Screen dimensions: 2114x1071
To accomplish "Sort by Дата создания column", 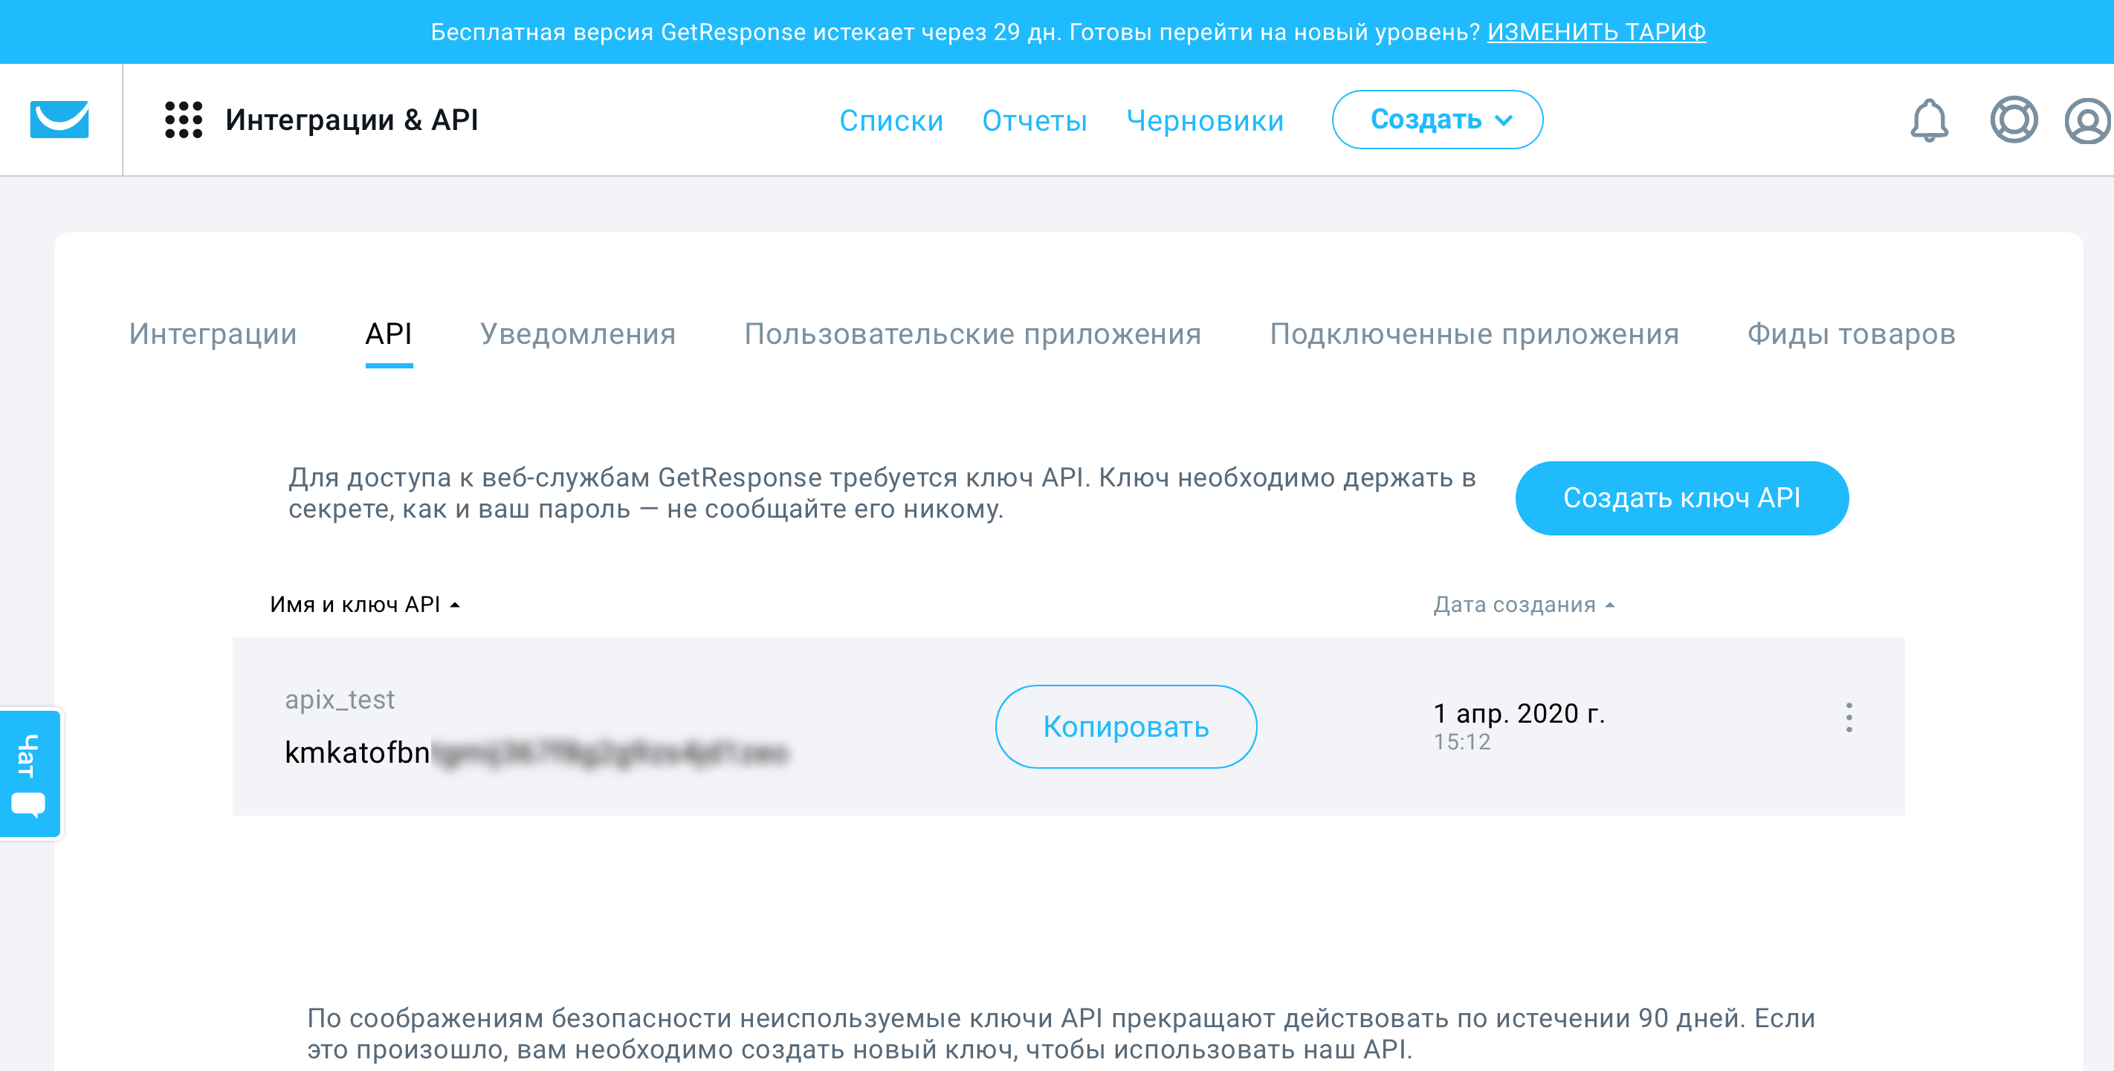I will (1523, 605).
